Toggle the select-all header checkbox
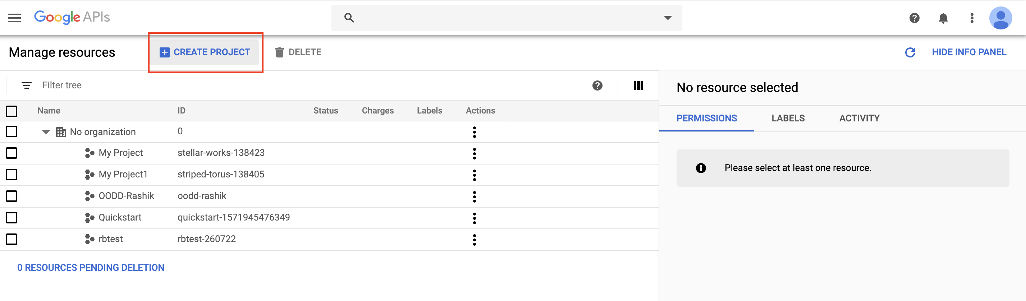 pos(12,111)
